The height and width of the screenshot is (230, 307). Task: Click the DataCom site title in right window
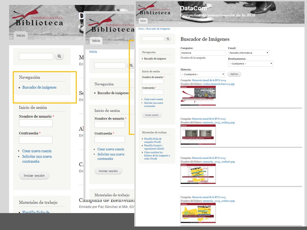click(193, 8)
